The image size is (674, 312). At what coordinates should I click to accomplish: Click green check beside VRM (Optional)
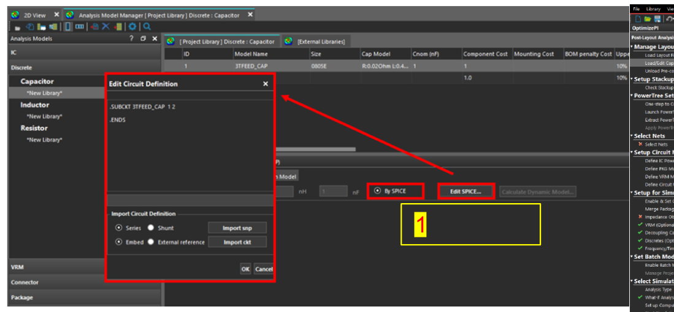pos(640,225)
